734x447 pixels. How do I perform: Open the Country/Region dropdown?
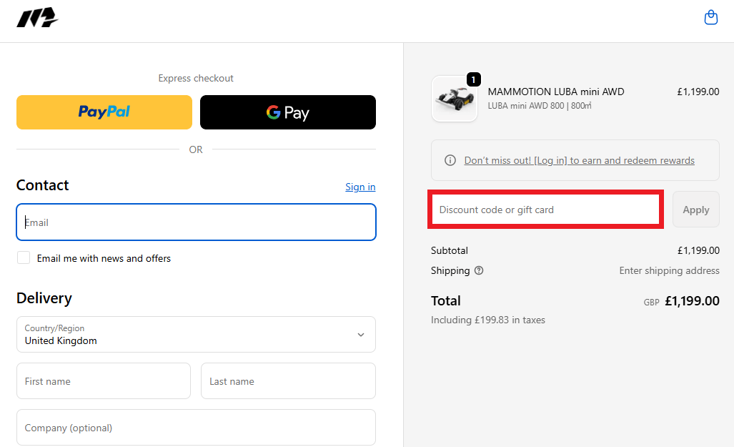(x=196, y=335)
